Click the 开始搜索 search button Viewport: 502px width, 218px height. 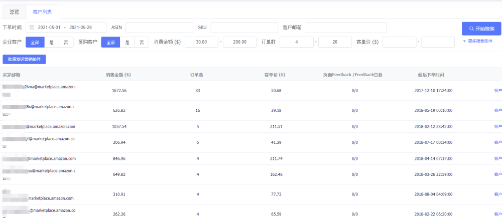tap(481, 29)
